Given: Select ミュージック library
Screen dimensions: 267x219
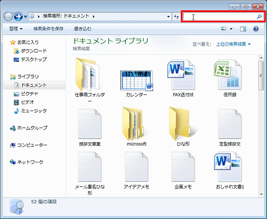Looking at the screenshot, I should tap(30, 111).
